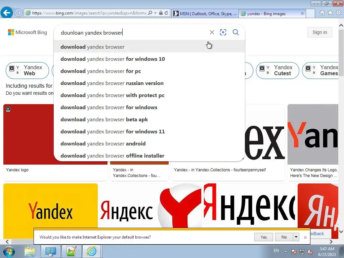344x258 pixels.
Task: Open the address bar autocomplete dropdown arrow
Action: click(155, 13)
